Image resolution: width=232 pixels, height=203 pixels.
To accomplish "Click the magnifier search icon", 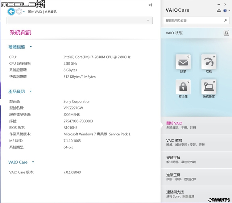I will point(226,20).
